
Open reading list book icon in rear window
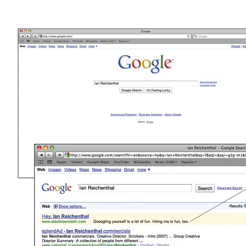click(22, 41)
